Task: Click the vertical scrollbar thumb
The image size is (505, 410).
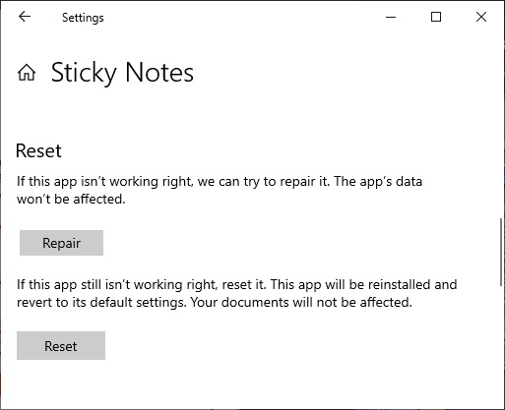Action: [x=501, y=252]
